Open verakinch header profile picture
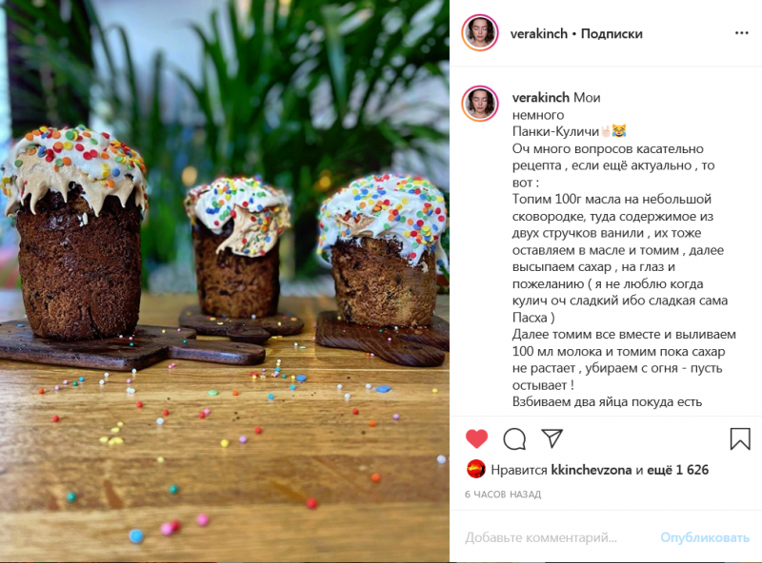762x563 pixels. [x=480, y=33]
